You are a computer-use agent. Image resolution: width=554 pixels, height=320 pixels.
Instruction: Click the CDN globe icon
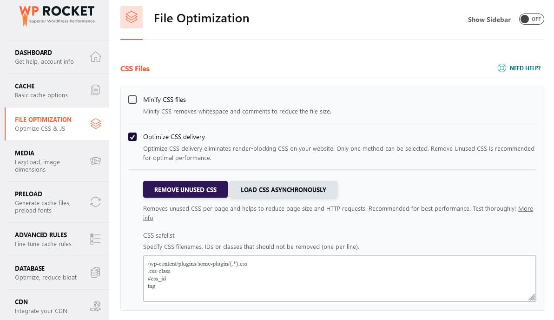click(95, 306)
